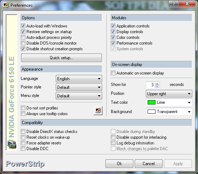Click the Compatibility section header
Image resolution: width=198 pixels, height=174 pixels.
[x=106, y=123]
